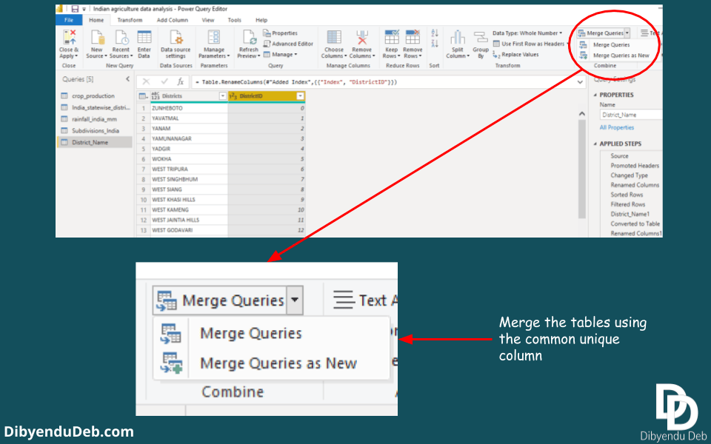Screen dimensions: 711x444
Task: Select the India_statewise_distri... query
Action: tap(95, 107)
